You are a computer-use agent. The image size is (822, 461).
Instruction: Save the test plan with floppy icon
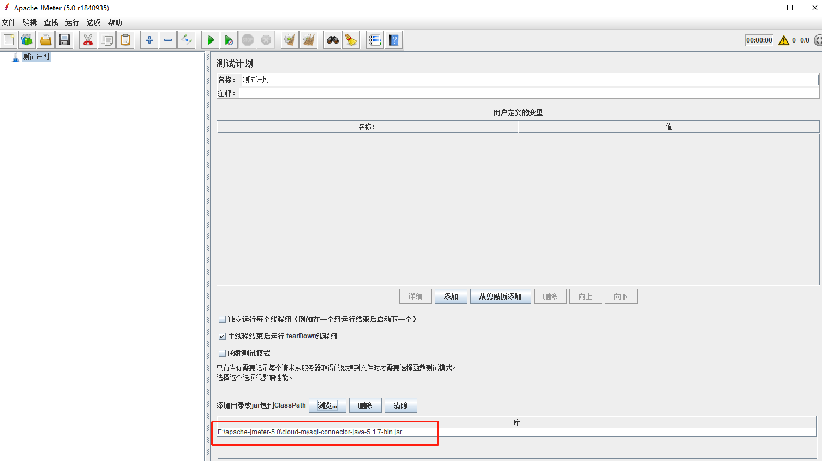point(64,40)
